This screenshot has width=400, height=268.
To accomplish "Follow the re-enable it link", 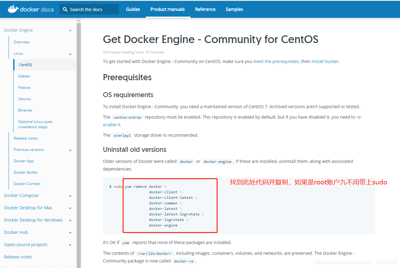I will coord(112,125).
